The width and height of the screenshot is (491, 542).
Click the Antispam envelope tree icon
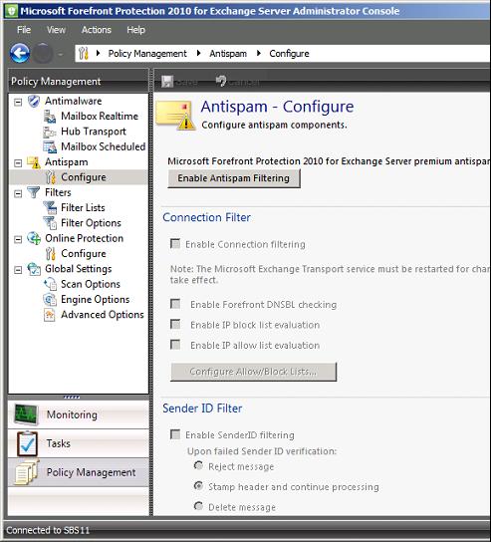point(34,162)
